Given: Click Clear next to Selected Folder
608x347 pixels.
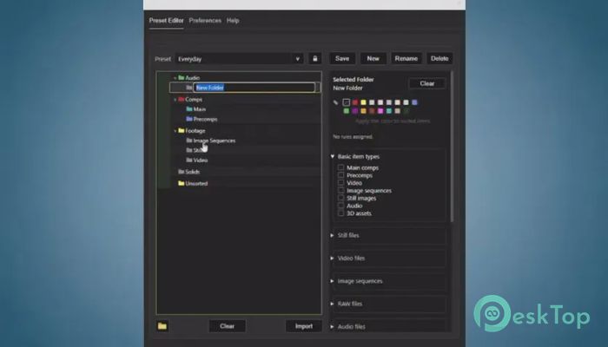Looking at the screenshot, I should click(427, 83).
